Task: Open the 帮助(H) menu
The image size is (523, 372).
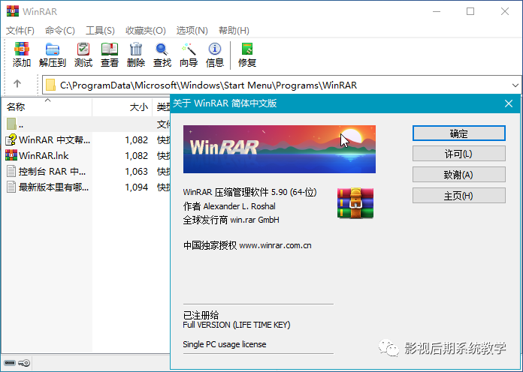Action: 234,31
